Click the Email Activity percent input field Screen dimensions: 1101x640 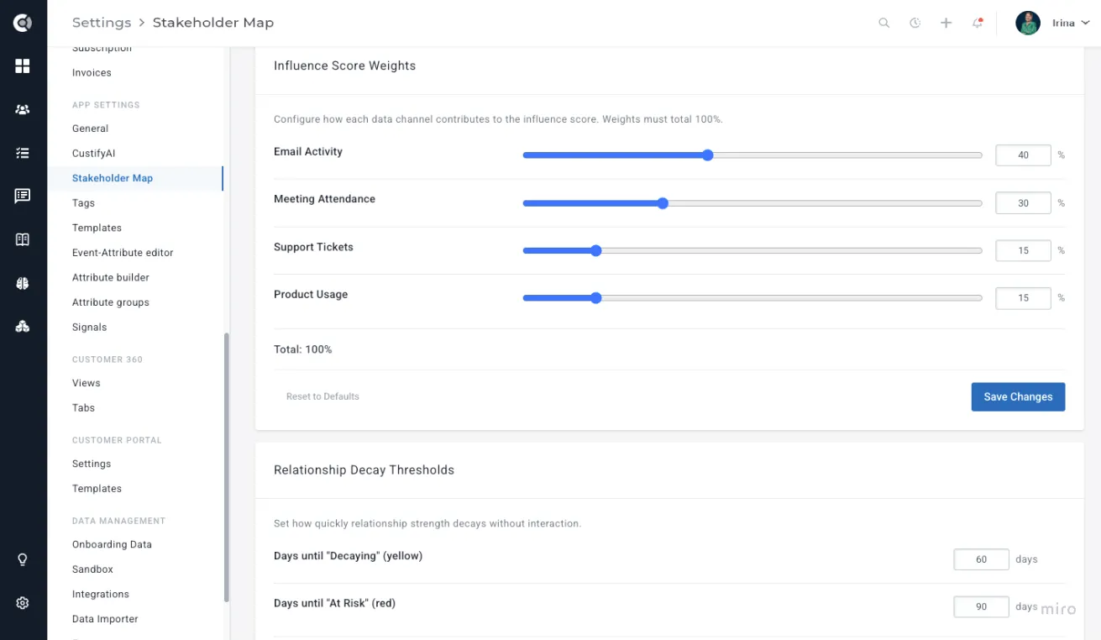pyautogui.click(x=1023, y=155)
